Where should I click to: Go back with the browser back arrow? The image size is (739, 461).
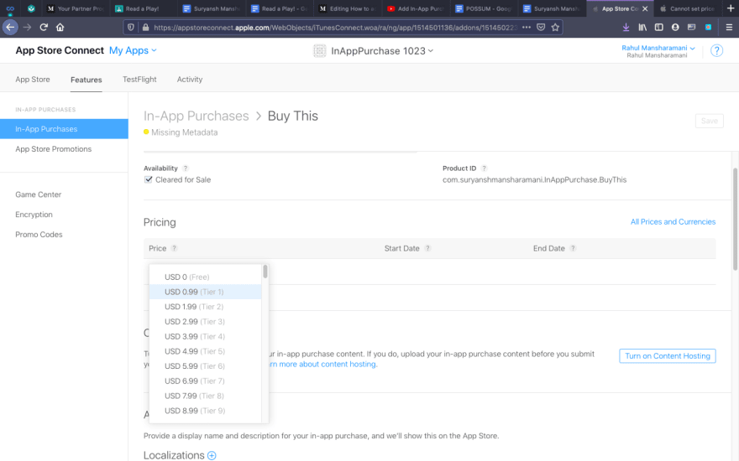point(10,28)
